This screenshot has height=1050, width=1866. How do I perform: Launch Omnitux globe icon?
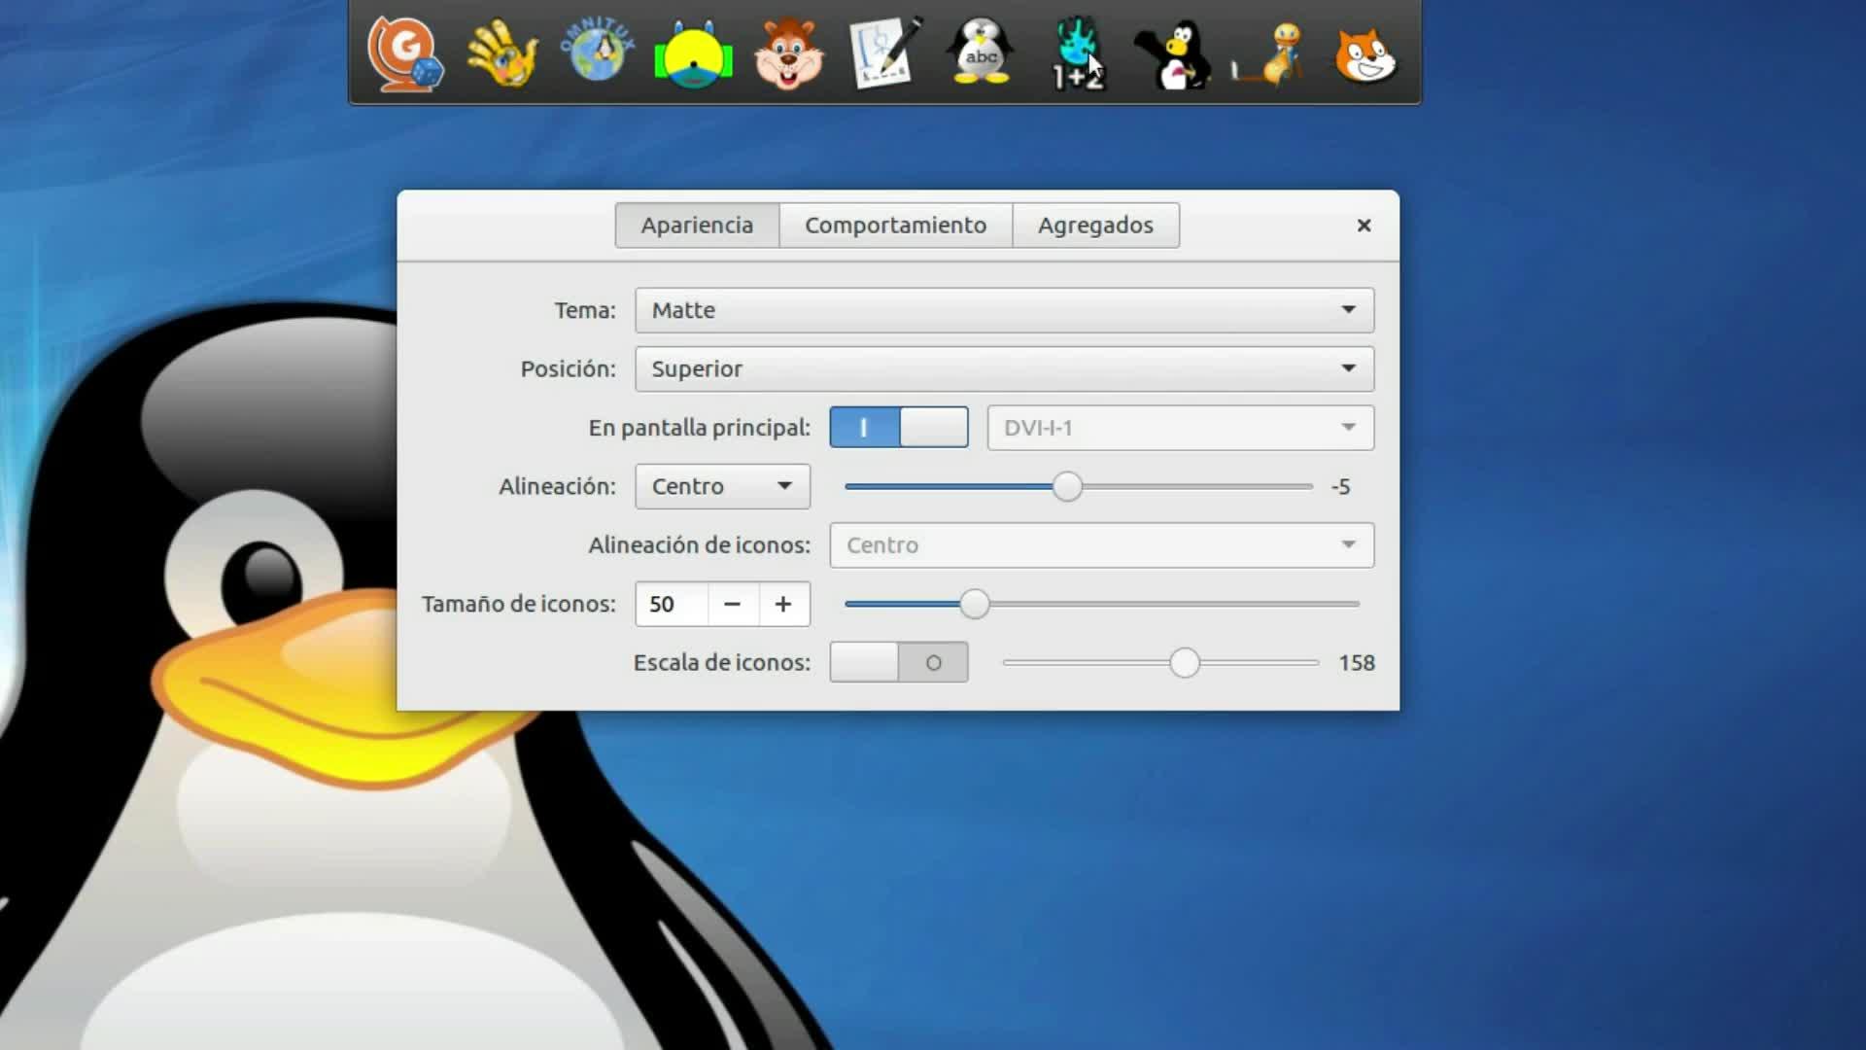point(597,52)
